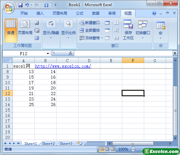The width and height of the screenshot is (180, 155).
Task: Click the zoom out minus button
Action: click(133, 149)
